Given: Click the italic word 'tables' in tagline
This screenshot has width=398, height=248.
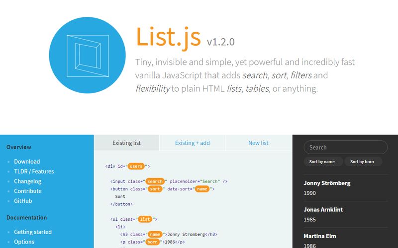Looking at the screenshot, I should [x=257, y=89].
